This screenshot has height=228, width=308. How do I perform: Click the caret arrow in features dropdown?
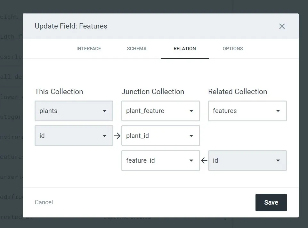[278, 111]
